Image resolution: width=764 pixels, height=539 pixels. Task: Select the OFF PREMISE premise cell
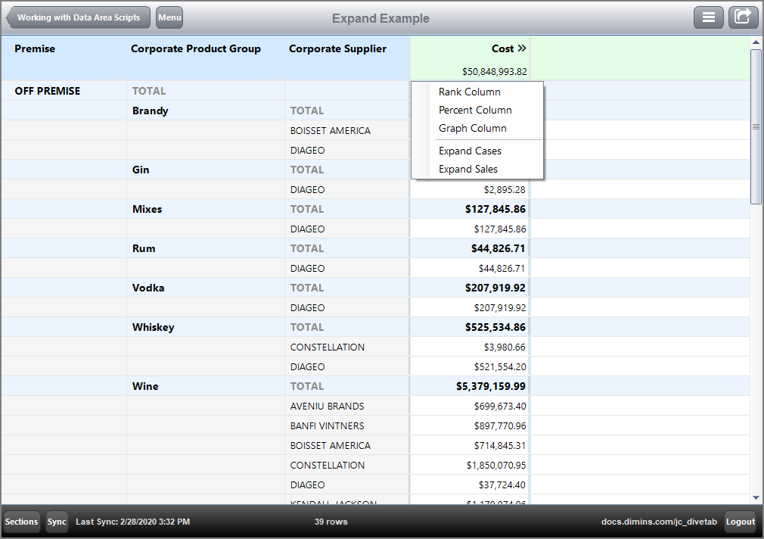tap(48, 90)
